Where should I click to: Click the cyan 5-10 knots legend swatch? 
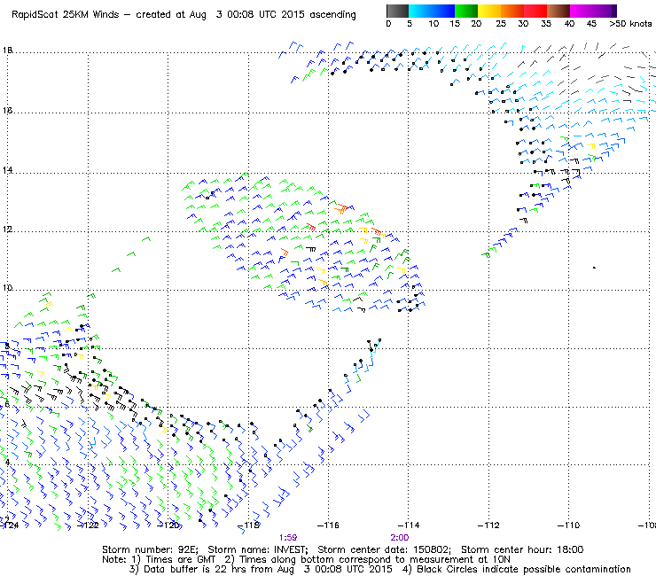(x=419, y=11)
